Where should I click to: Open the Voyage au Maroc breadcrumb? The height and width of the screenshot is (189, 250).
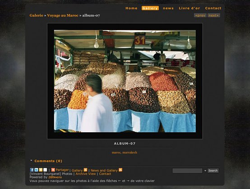point(63,15)
